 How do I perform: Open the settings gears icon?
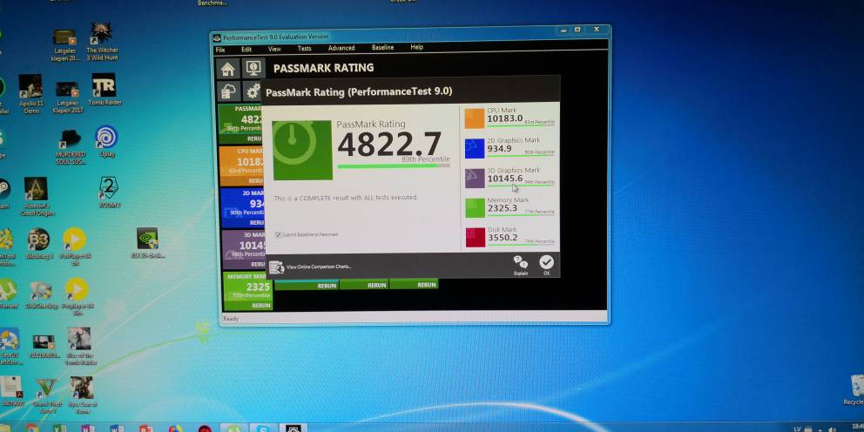253,91
